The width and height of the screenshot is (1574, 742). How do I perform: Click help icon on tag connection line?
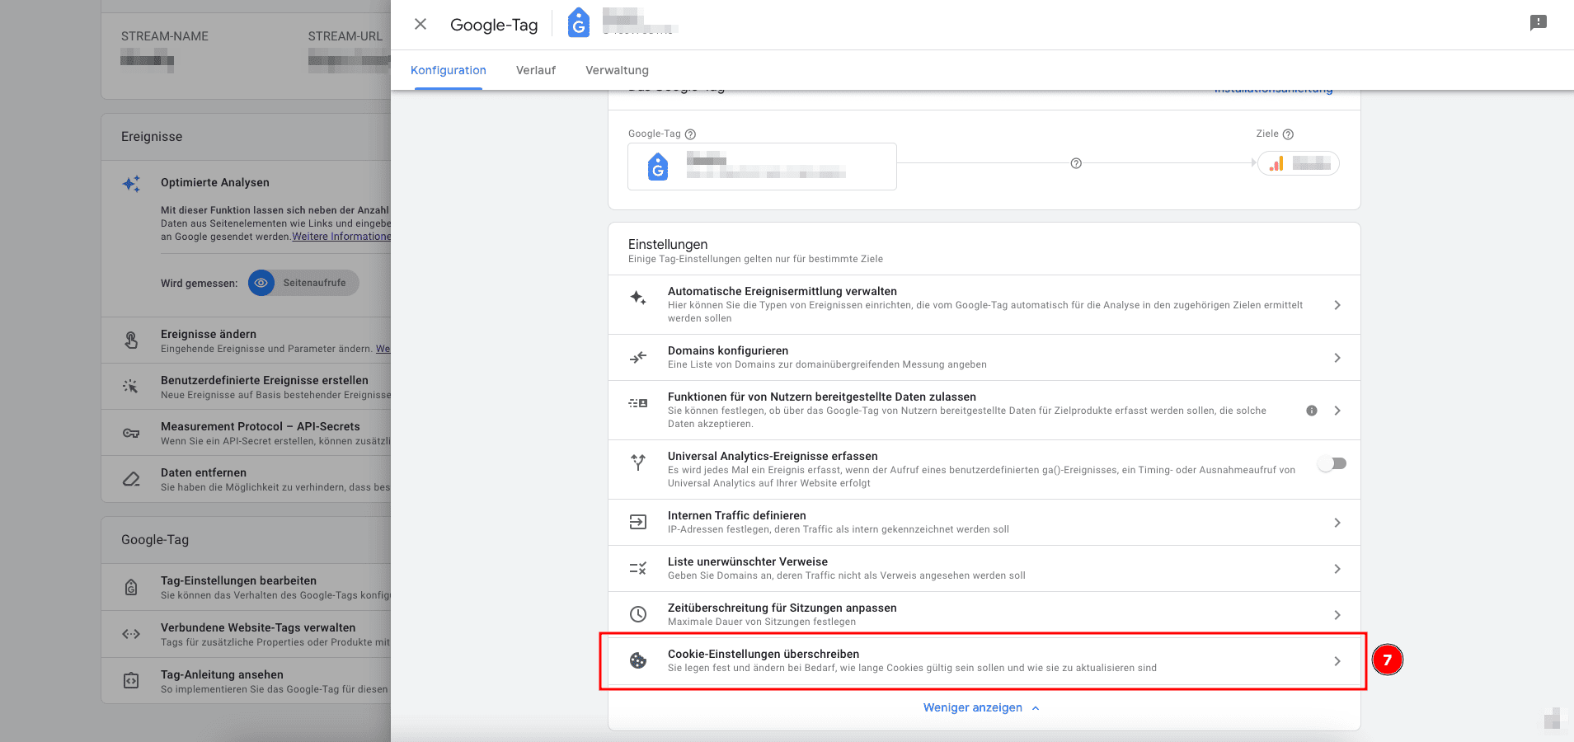coord(1076,163)
